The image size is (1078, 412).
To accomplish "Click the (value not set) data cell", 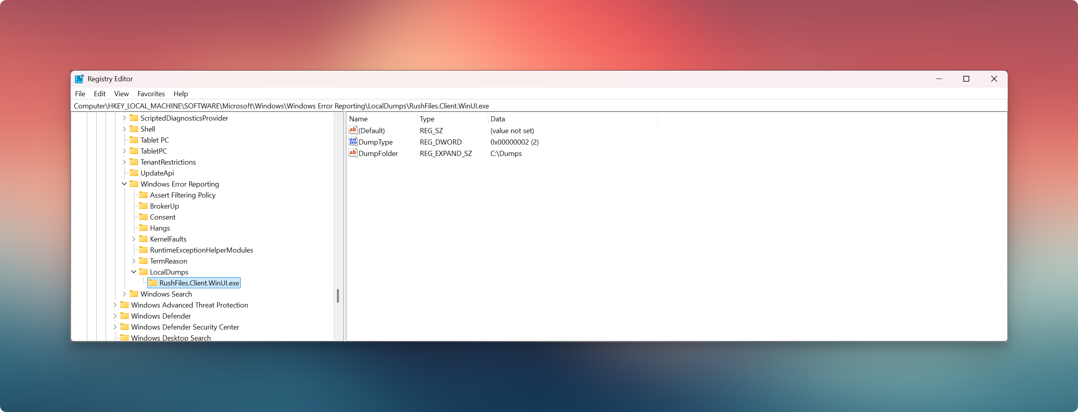I will [512, 131].
